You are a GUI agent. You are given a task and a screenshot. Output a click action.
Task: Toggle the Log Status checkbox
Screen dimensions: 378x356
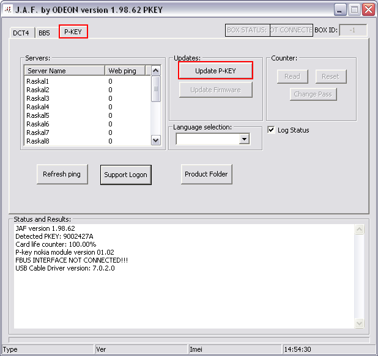pos(271,130)
